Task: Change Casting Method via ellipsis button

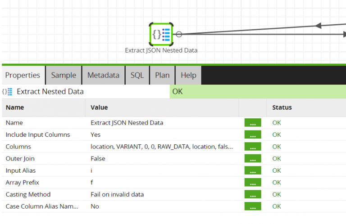Action: (x=253, y=194)
